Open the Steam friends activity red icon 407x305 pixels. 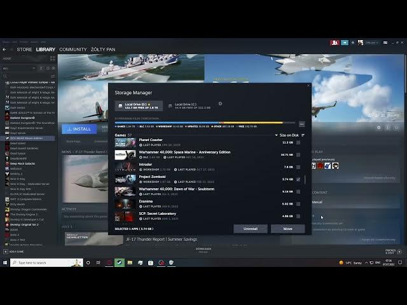tap(335, 43)
